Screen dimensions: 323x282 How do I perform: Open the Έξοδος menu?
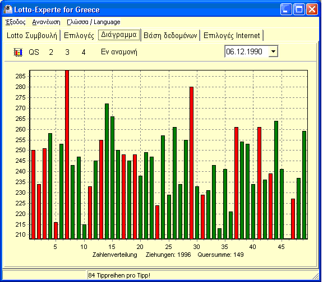coord(16,22)
